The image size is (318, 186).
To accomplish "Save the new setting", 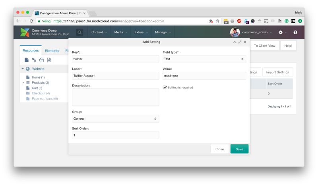I will point(239,149).
